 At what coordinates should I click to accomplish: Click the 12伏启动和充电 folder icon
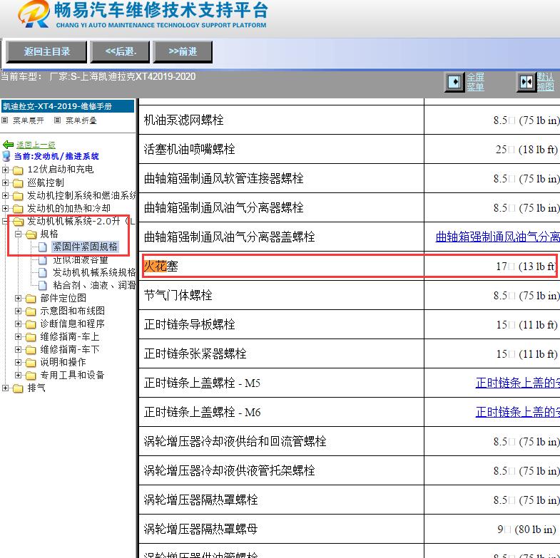[x=18, y=170]
